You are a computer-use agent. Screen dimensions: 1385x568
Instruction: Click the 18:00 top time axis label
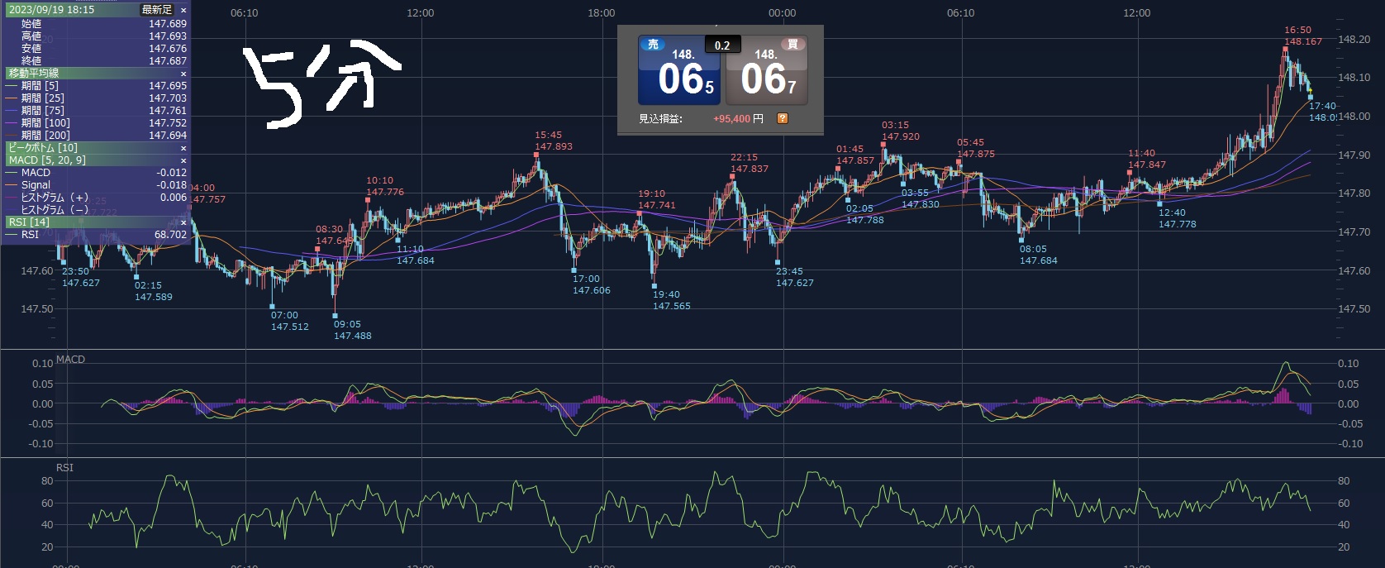tap(602, 13)
